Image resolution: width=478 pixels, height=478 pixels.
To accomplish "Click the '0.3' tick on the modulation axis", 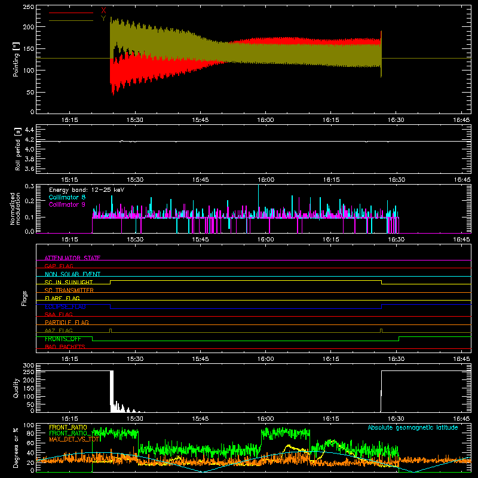I will coord(29,186).
